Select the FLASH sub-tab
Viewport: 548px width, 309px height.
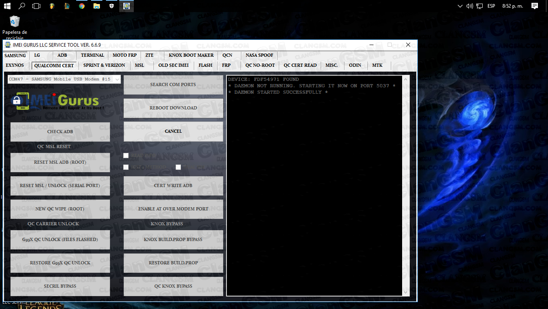pos(205,65)
